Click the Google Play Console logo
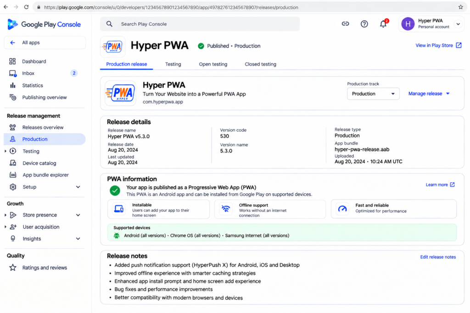The height and width of the screenshot is (313, 470). coord(44,24)
